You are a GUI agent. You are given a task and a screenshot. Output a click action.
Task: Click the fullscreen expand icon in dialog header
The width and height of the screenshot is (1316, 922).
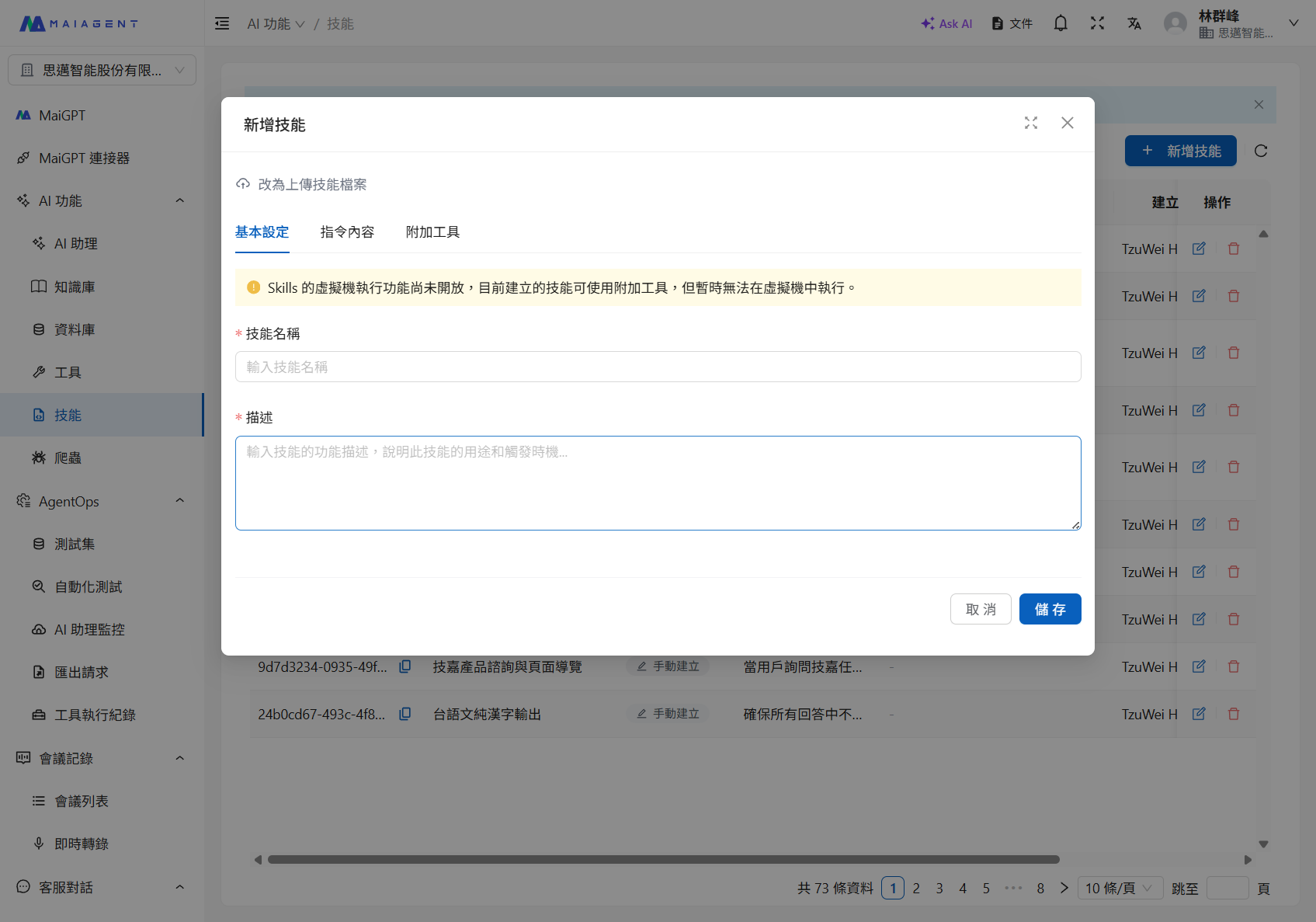tap(1030, 123)
